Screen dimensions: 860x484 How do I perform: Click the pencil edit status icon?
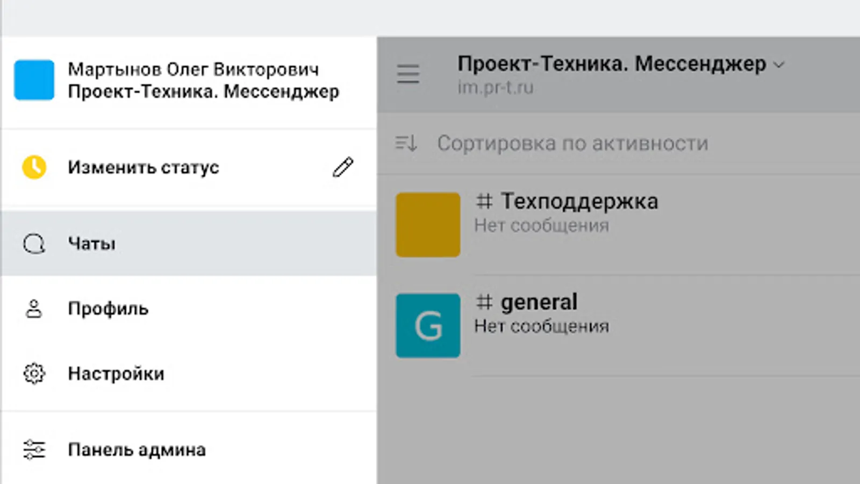[x=343, y=167]
